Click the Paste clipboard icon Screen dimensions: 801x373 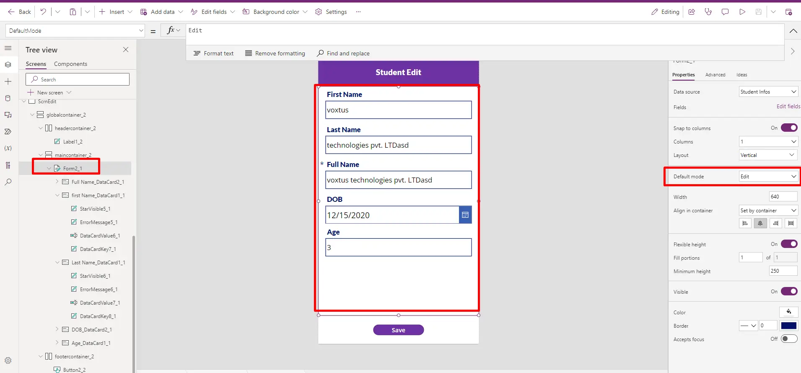(73, 12)
